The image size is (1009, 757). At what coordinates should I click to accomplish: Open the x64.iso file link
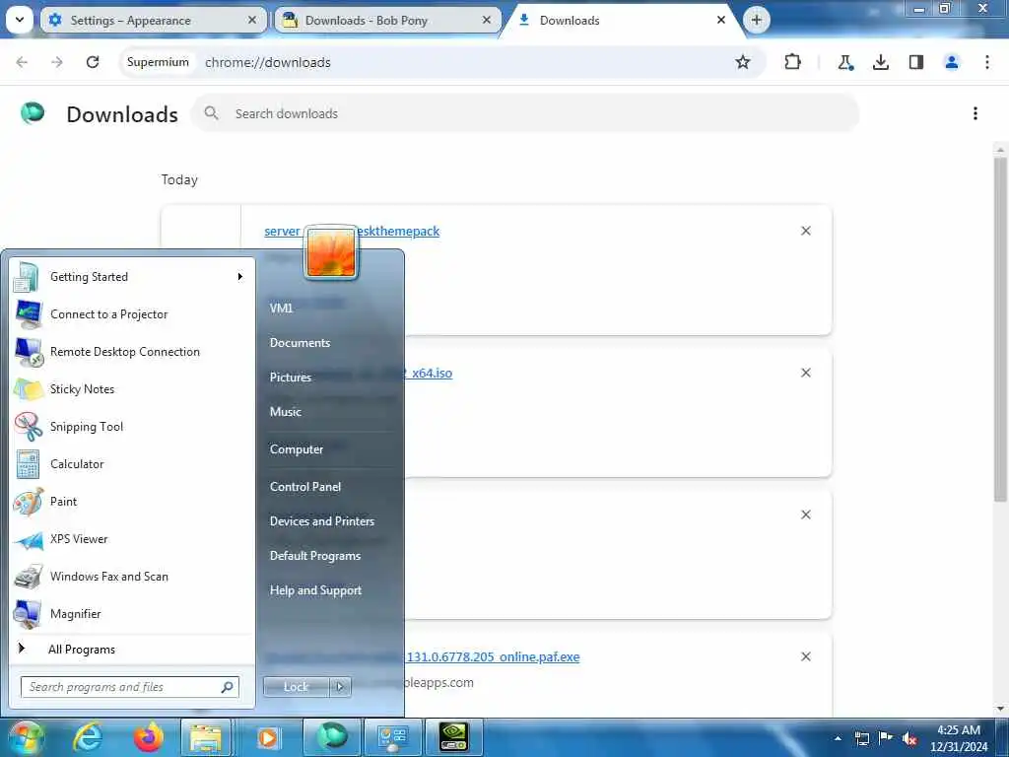(430, 374)
